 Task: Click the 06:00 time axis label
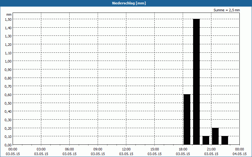[x=69, y=149]
